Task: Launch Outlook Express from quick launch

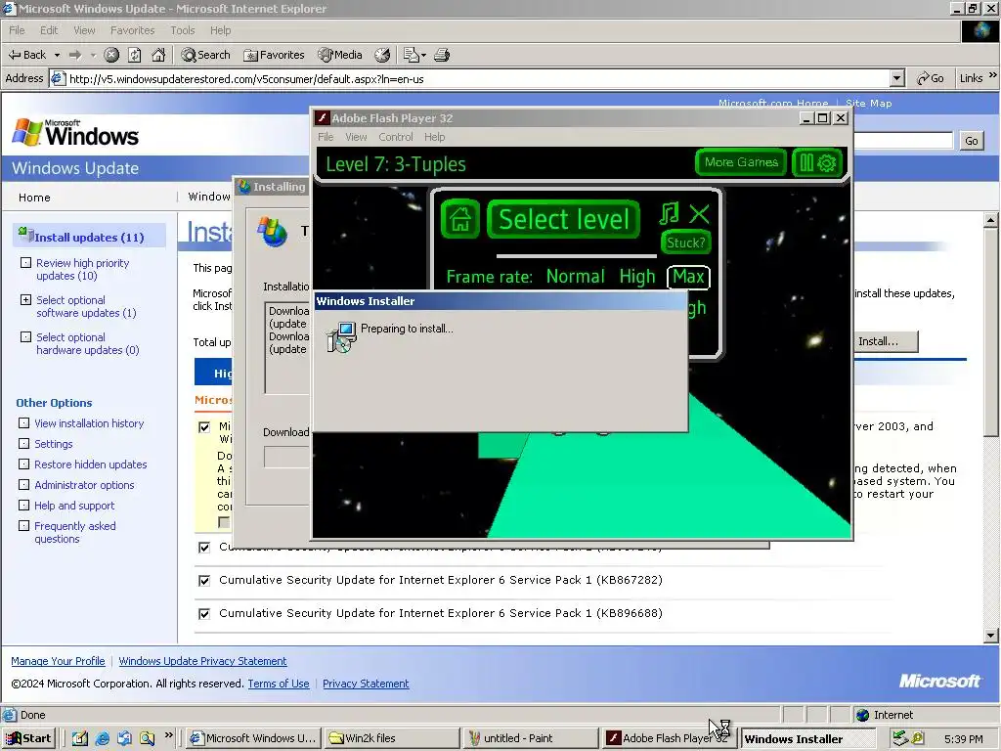Action: coord(124,738)
